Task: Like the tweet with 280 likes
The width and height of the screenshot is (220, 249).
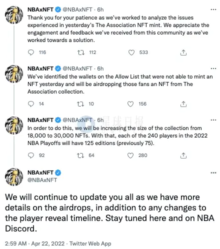Action: 130,155
